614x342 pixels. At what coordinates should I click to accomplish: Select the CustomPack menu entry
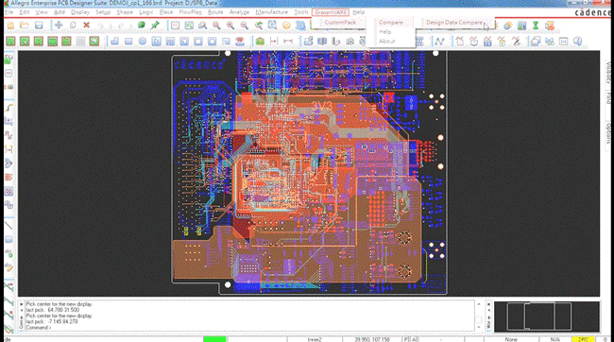click(x=340, y=23)
